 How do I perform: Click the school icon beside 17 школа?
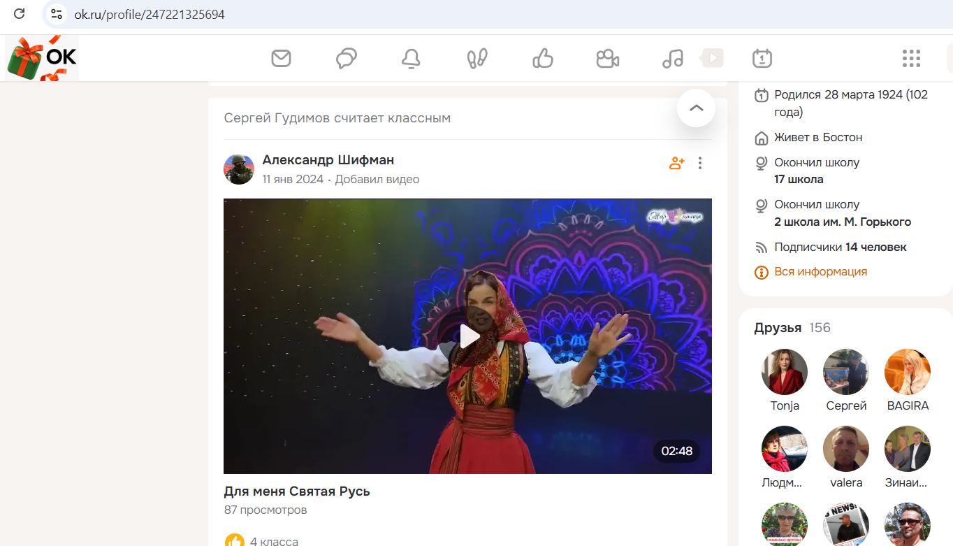762,163
